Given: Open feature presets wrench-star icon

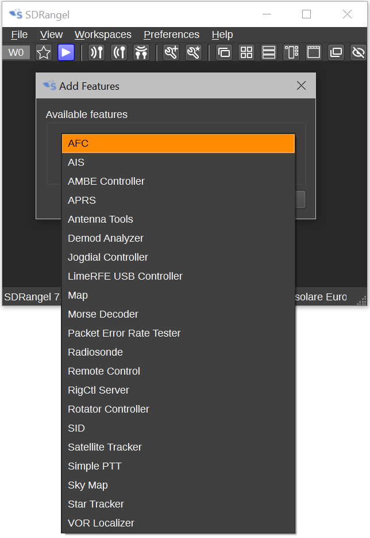Looking at the screenshot, I should click(194, 52).
